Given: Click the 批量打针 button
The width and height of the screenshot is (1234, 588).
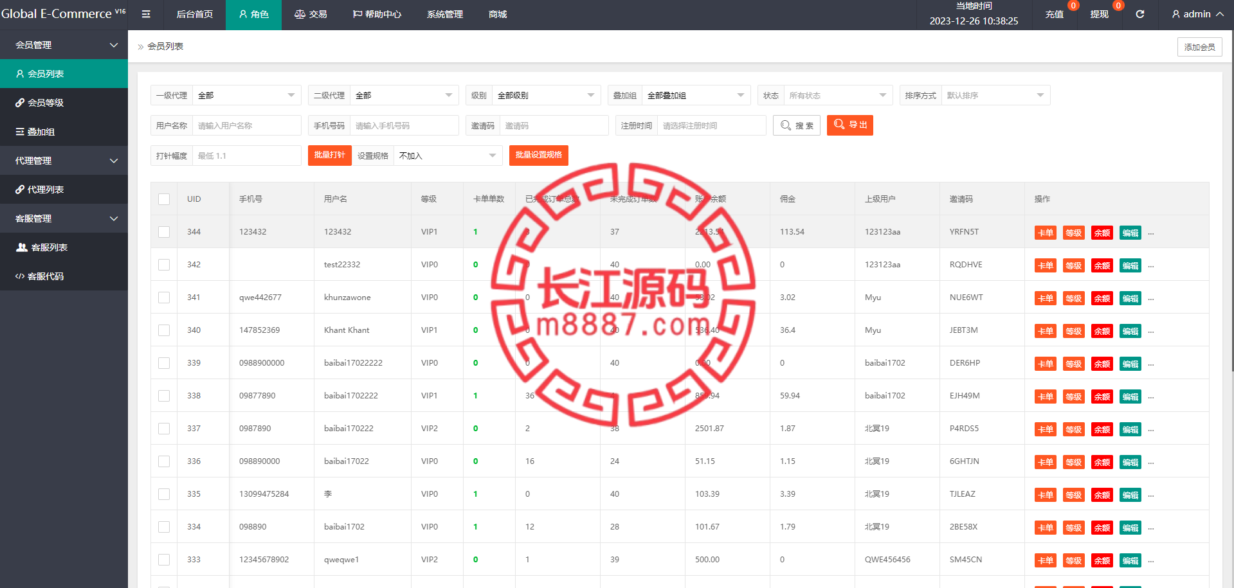Looking at the screenshot, I should (330, 155).
